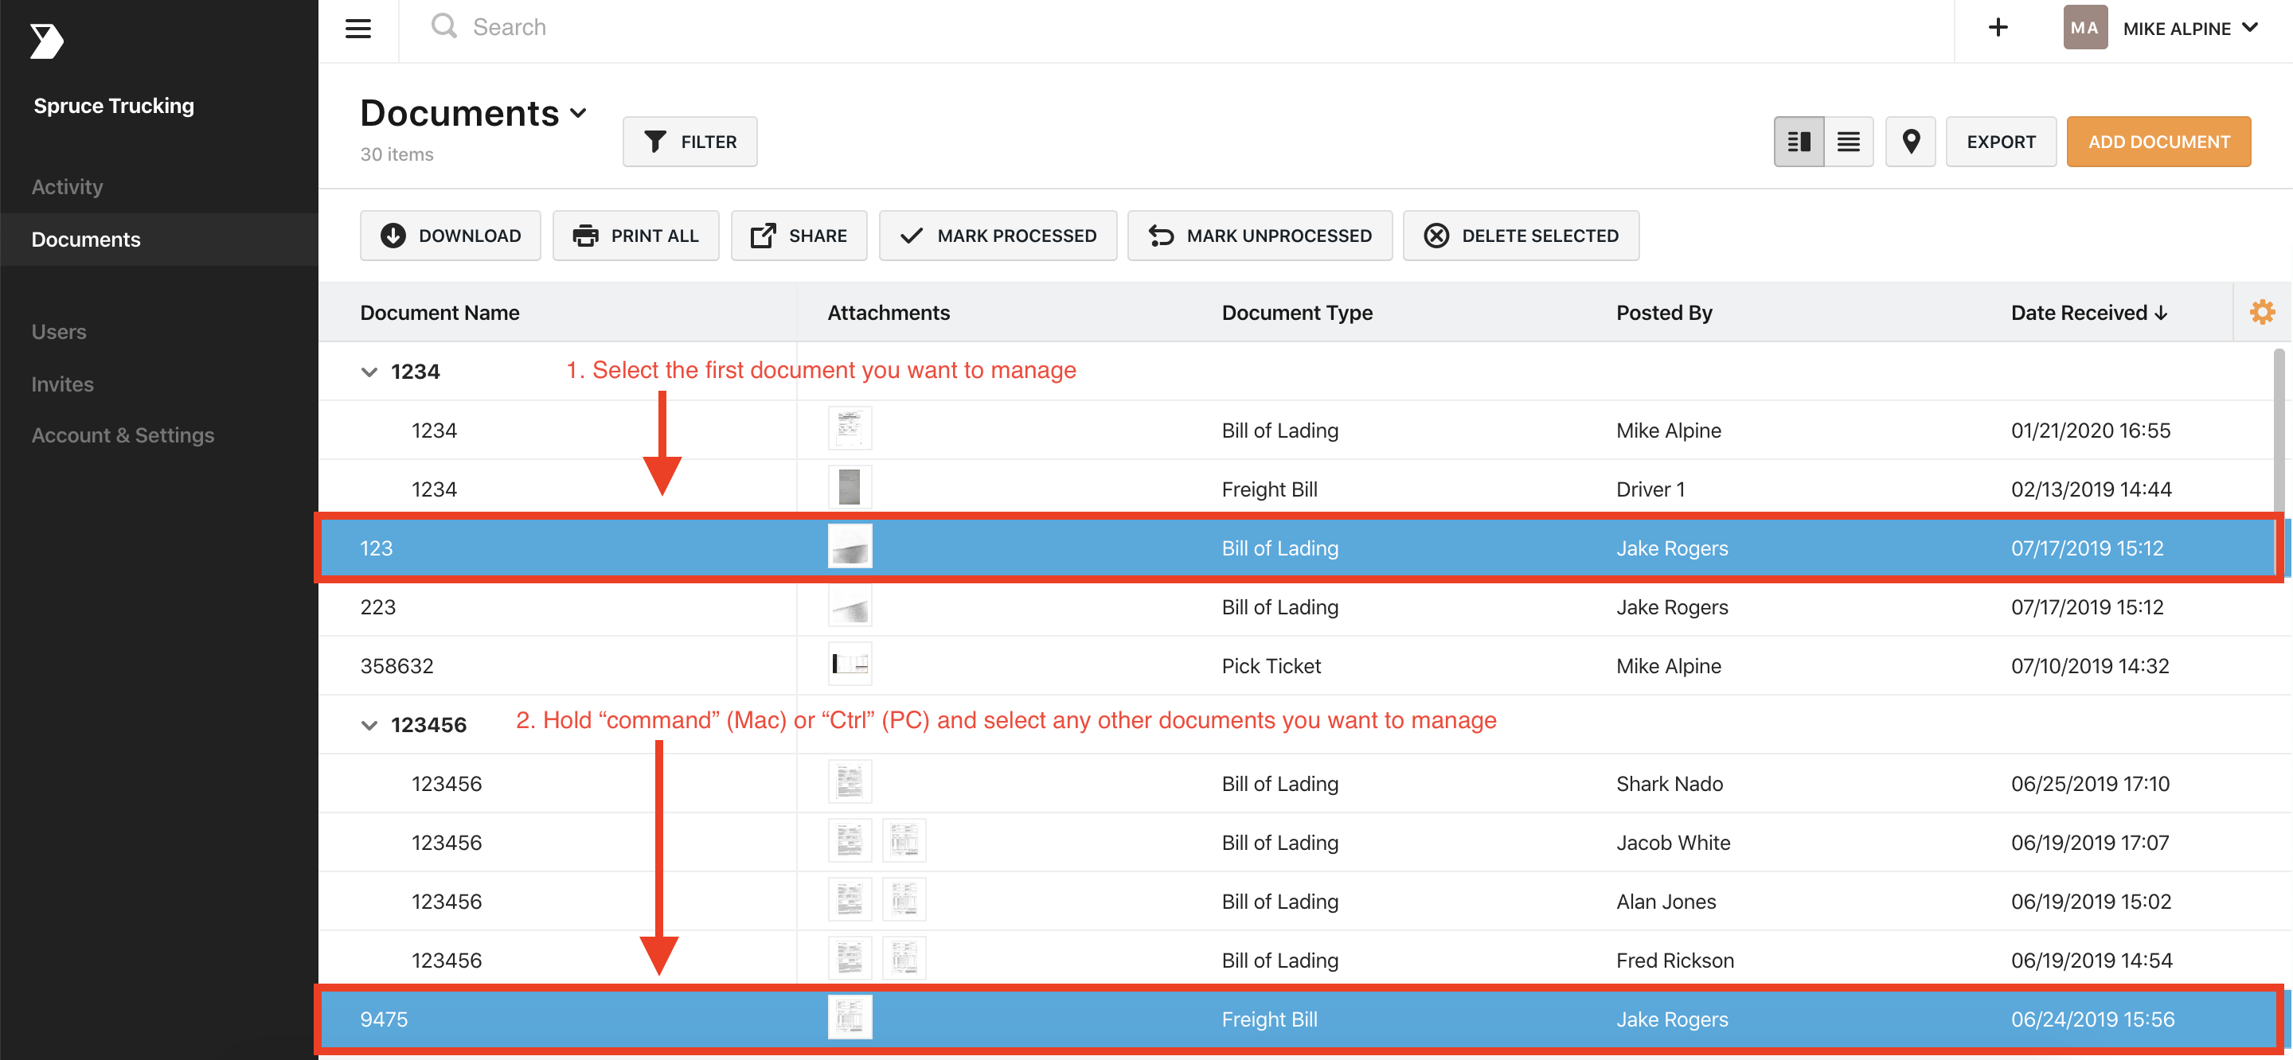Click date 06/19/2019 17:07
This screenshot has height=1060, width=2293.
coord(2089,843)
